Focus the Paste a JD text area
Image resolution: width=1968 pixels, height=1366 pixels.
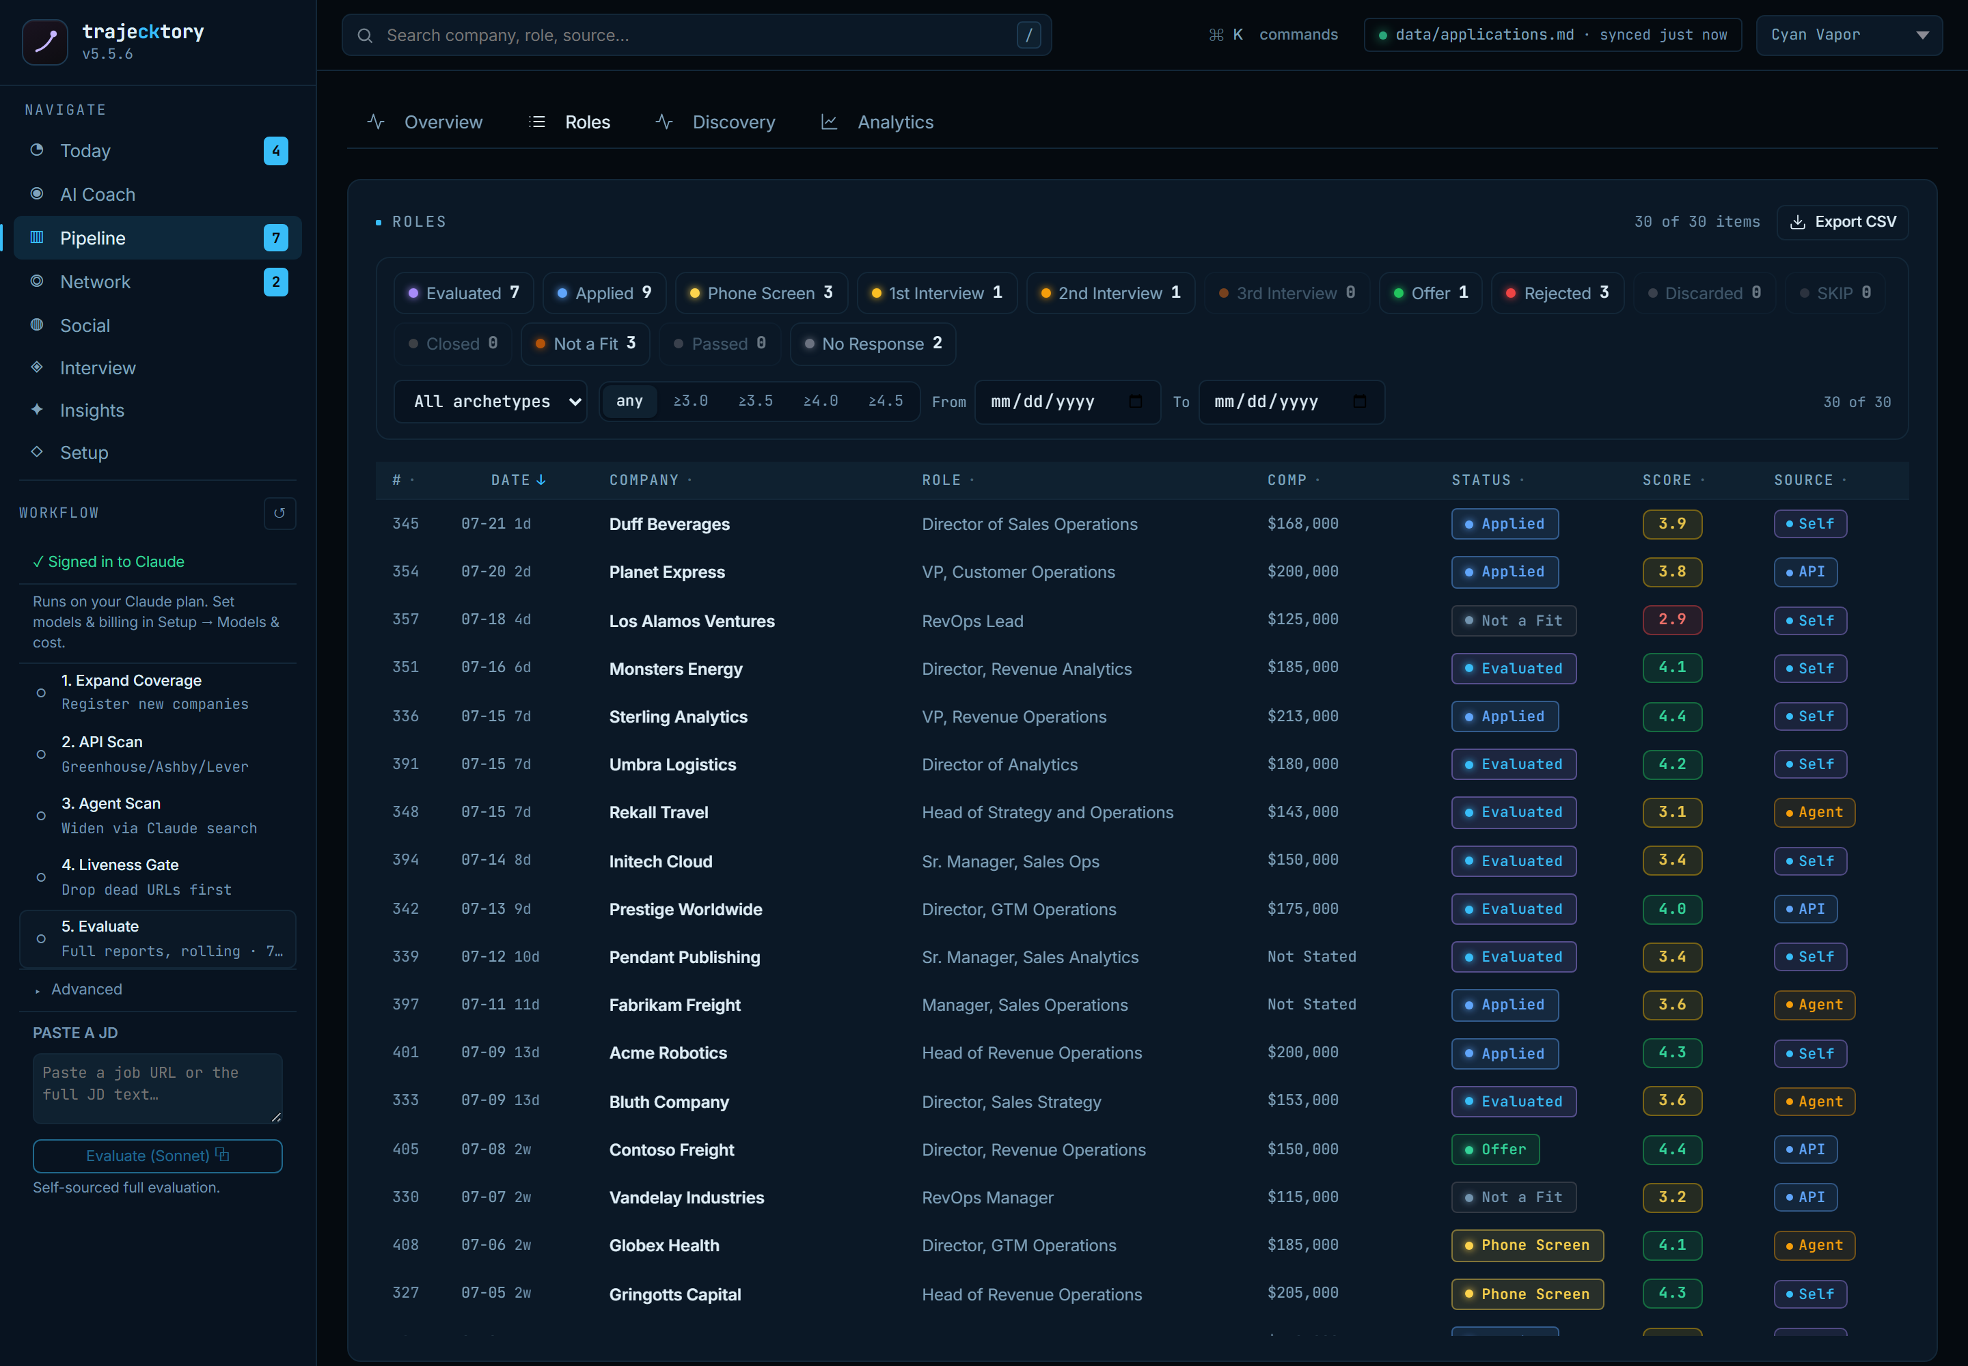(x=158, y=1088)
